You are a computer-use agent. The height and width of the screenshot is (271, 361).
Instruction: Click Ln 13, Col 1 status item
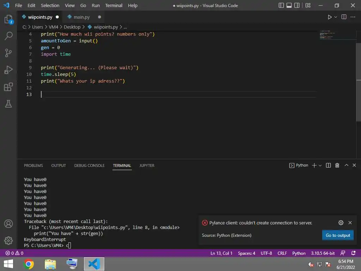click(221, 253)
